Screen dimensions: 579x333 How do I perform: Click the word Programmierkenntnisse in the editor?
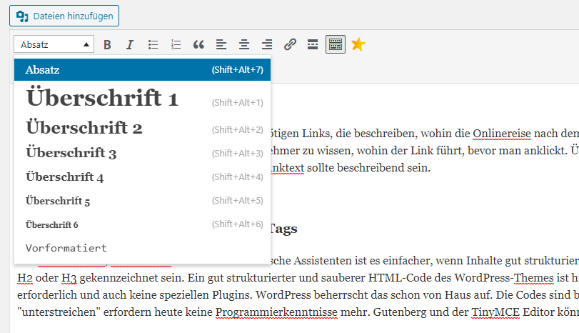tap(276, 312)
